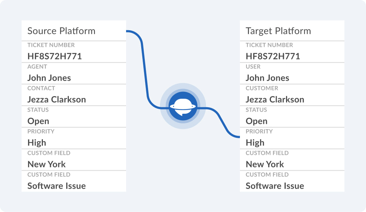
Task: Click target Customer Jezza Clarkson
Action: click(275, 100)
